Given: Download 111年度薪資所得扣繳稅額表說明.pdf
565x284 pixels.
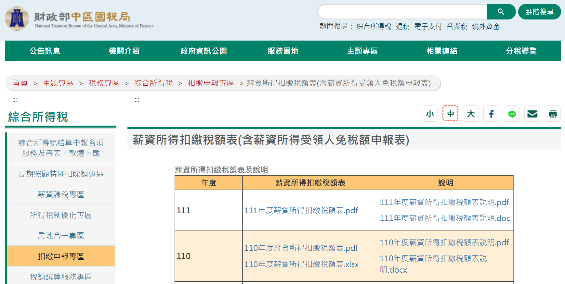Looking at the screenshot, I should tap(444, 202).
